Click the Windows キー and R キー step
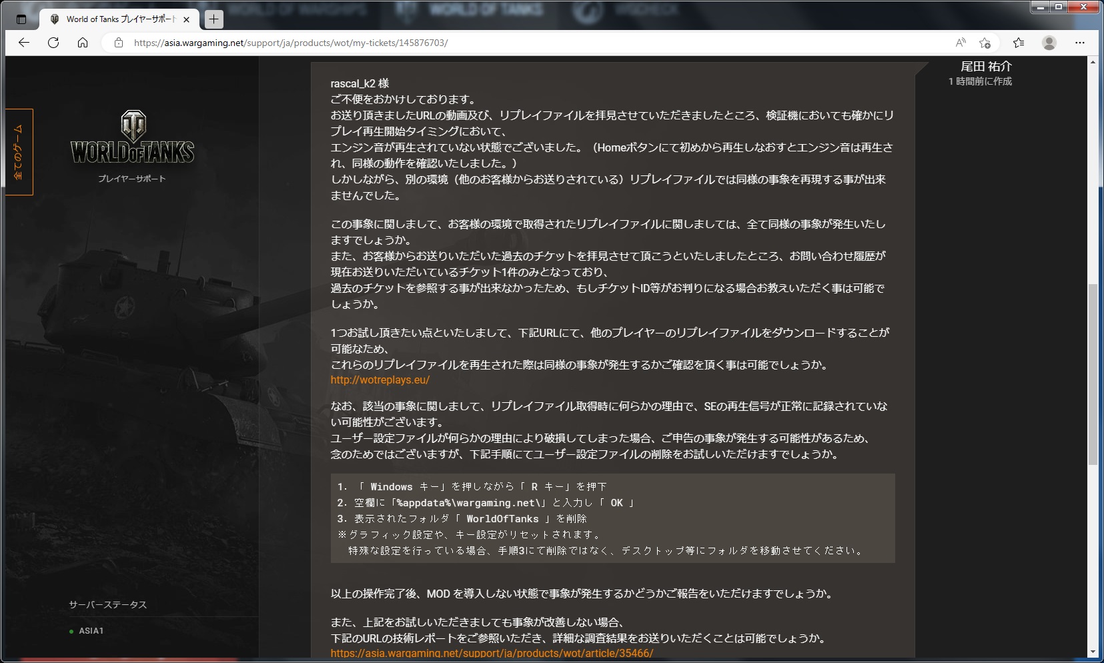 pos(472,487)
